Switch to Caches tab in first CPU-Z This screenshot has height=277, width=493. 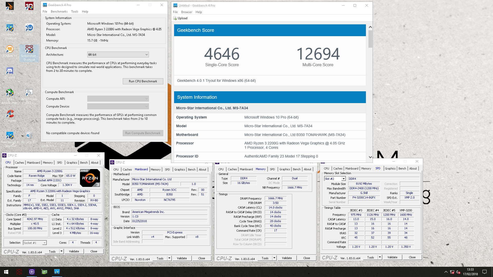[x=19, y=163]
